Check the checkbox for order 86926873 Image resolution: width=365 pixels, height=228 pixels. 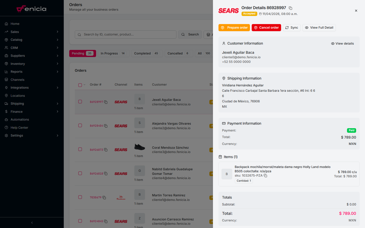coord(80,150)
